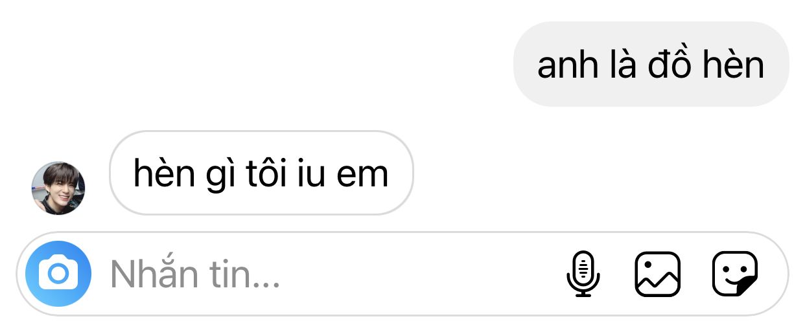The width and height of the screenshot is (805, 332).
Task: Click empty space in the message input bar
Action: point(421,274)
